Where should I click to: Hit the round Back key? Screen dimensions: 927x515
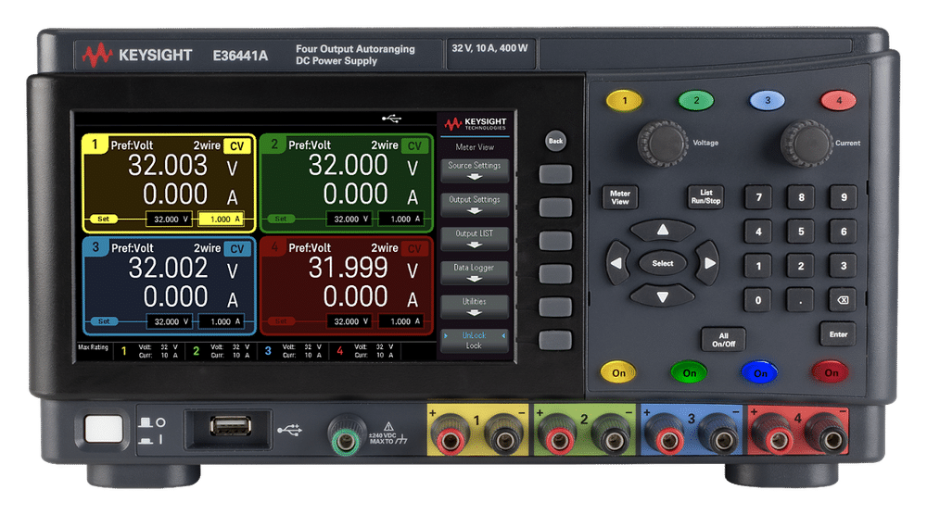pos(555,141)
